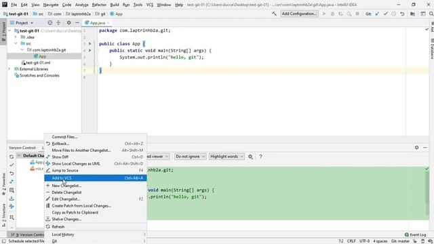Collapse com.laptrinhb2a.git package node
This screenshot has height=244, width=434.
[x=22, y=49]
